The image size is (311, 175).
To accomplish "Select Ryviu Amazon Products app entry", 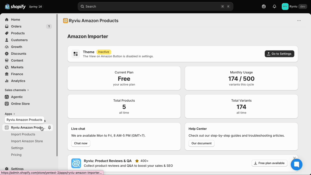I will click(x=28, y=128).
